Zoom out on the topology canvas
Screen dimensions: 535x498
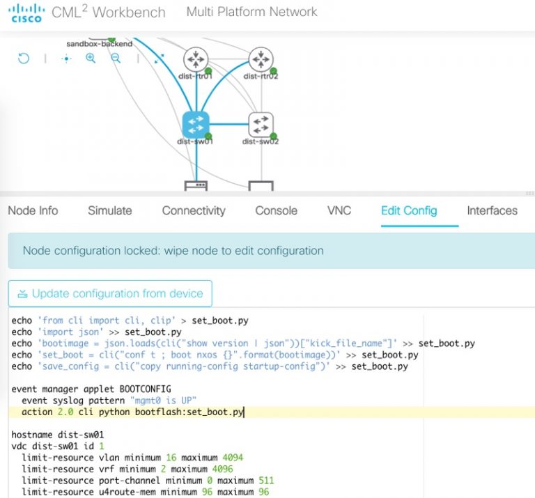coord(116,59)
